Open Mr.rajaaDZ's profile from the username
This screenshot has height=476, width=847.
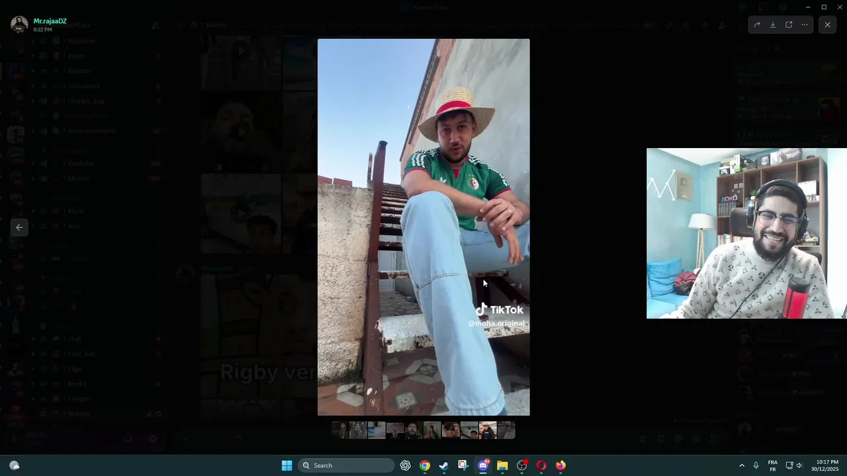coord(50,21)
